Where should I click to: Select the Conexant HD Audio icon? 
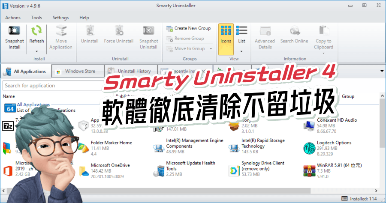[x=309, y=126]
